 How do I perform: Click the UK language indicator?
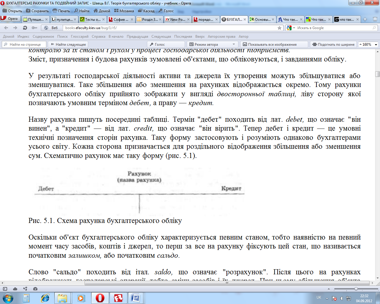coord(319,297)
